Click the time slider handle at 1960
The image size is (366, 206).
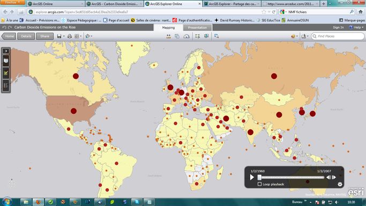pyautogui.click(x=259, y=177)
